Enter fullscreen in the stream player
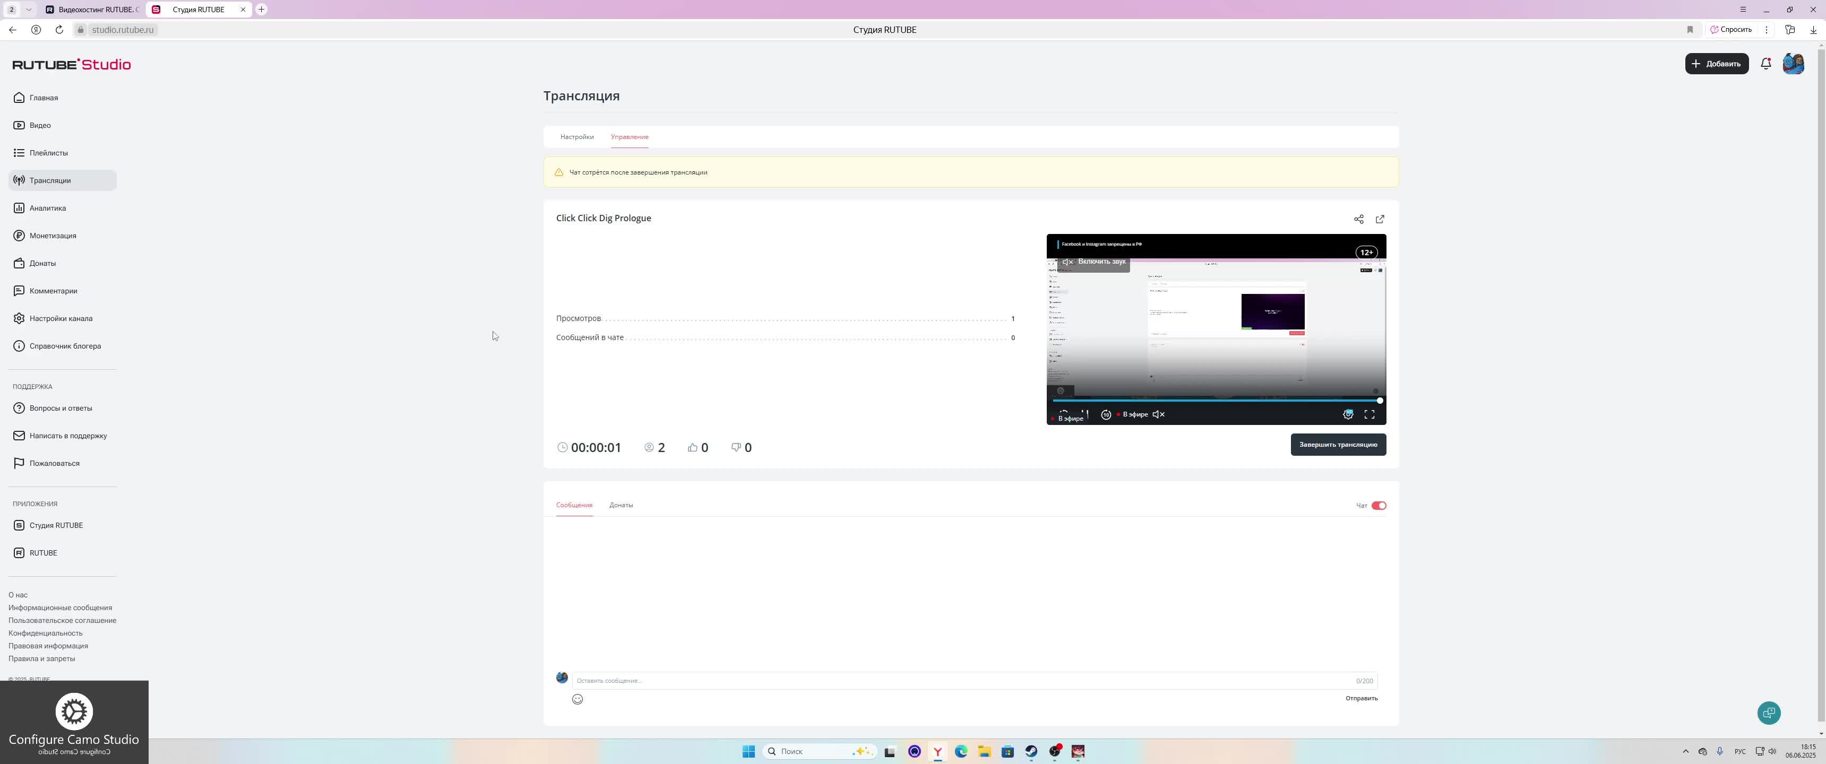Image resolution: width=1826 pixels, height=764 pixels. pyautogui.click(x=1369, y=414)
